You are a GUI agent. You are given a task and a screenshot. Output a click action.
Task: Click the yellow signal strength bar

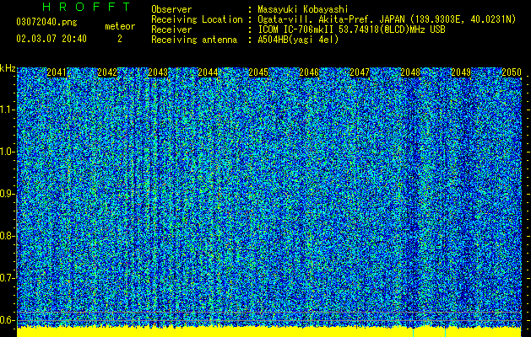pyautogui.click(x=269, y=332)
